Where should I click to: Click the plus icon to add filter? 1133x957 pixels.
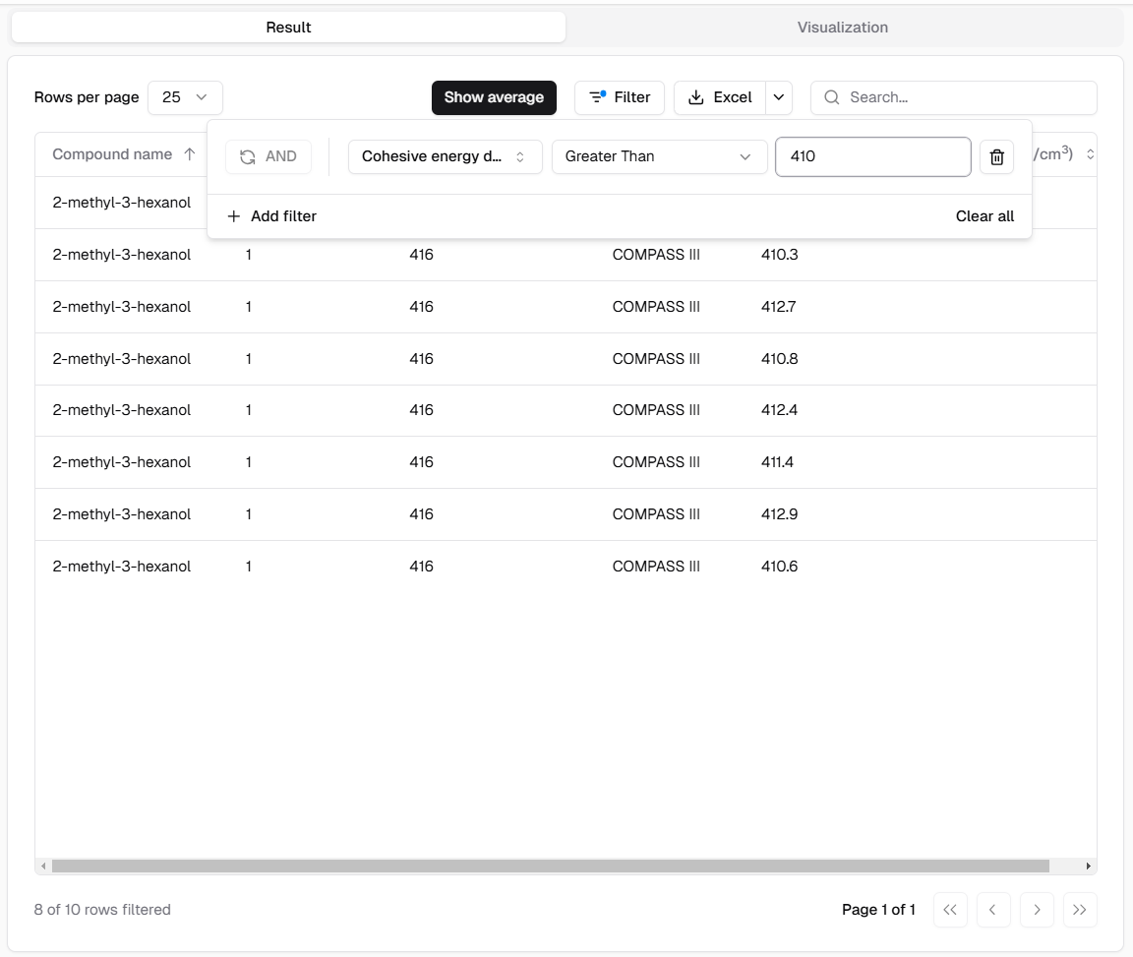pos(234,216)
